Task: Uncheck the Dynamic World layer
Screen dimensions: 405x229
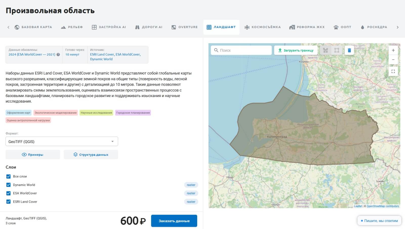Action: point(8,185)
